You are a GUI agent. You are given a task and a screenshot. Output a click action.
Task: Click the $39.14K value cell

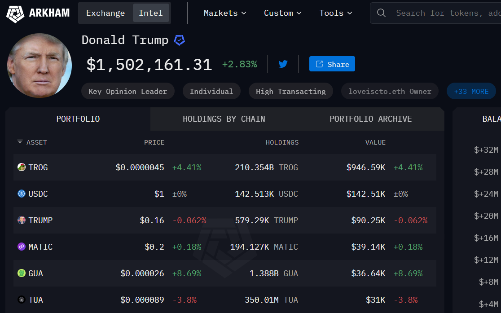click(x=369, y=247)
